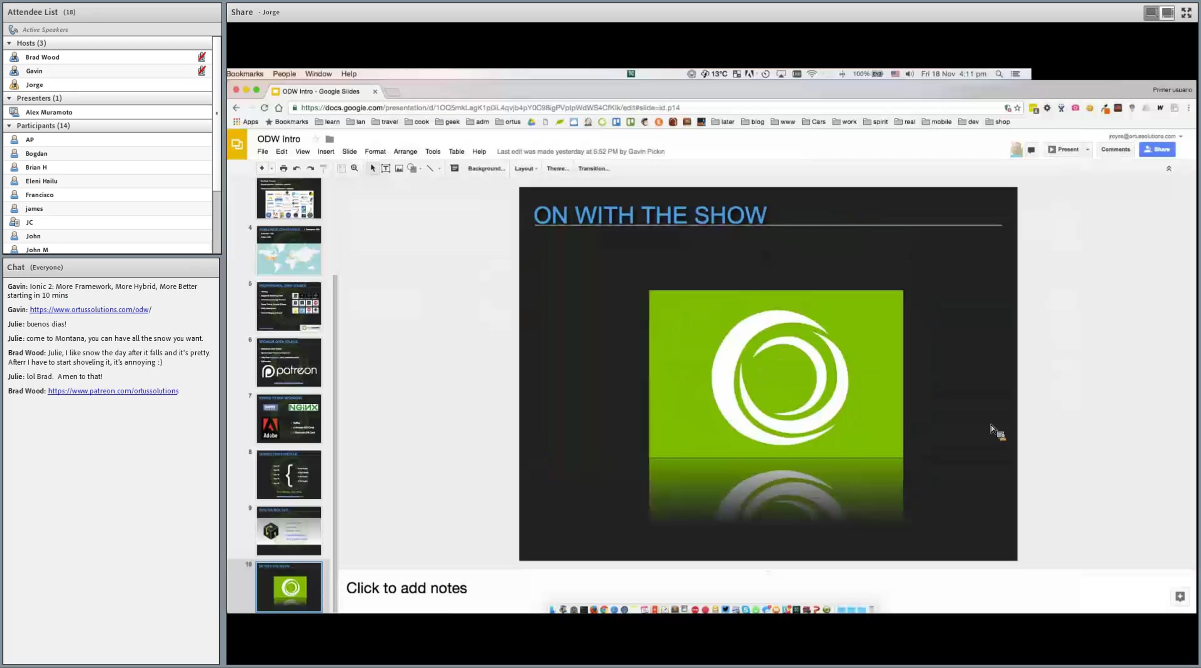Image resolution: width=1201 pixels, height=668 pixels.
Task: Insert an image with image icon
Action: (x=399, y=168)
